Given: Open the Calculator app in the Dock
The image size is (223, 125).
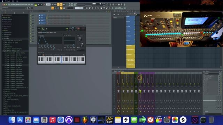Looking at the screenshot, I should [x=44, y=120].
